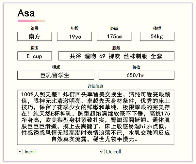Click the Outcall text label

point(113,152)
